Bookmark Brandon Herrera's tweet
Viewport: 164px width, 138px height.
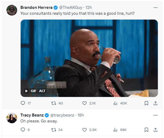click(x=146, y=103)
